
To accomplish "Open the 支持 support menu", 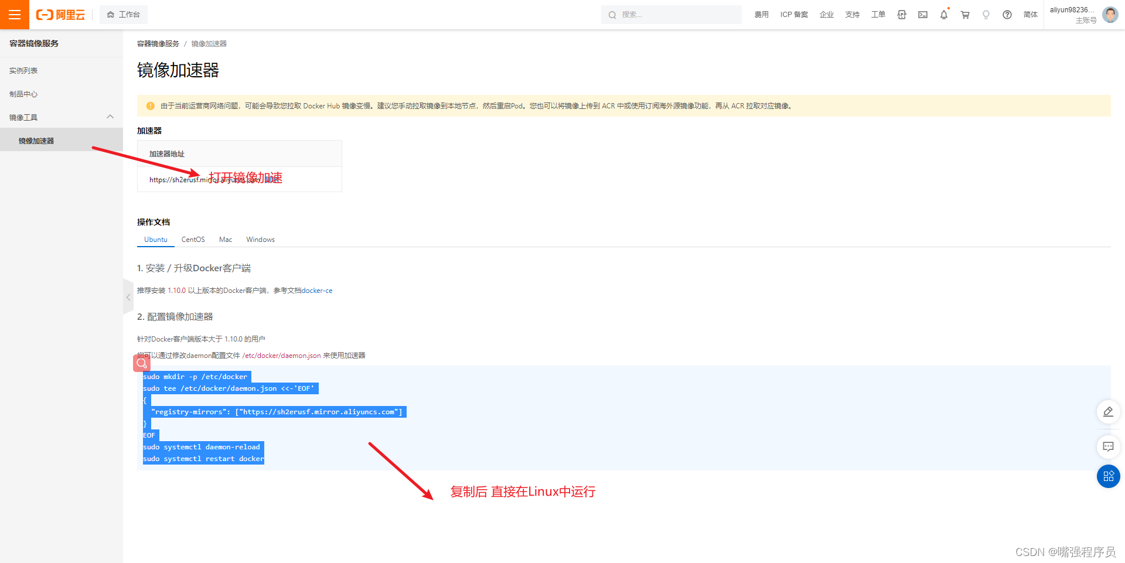I will pos(853,15).
